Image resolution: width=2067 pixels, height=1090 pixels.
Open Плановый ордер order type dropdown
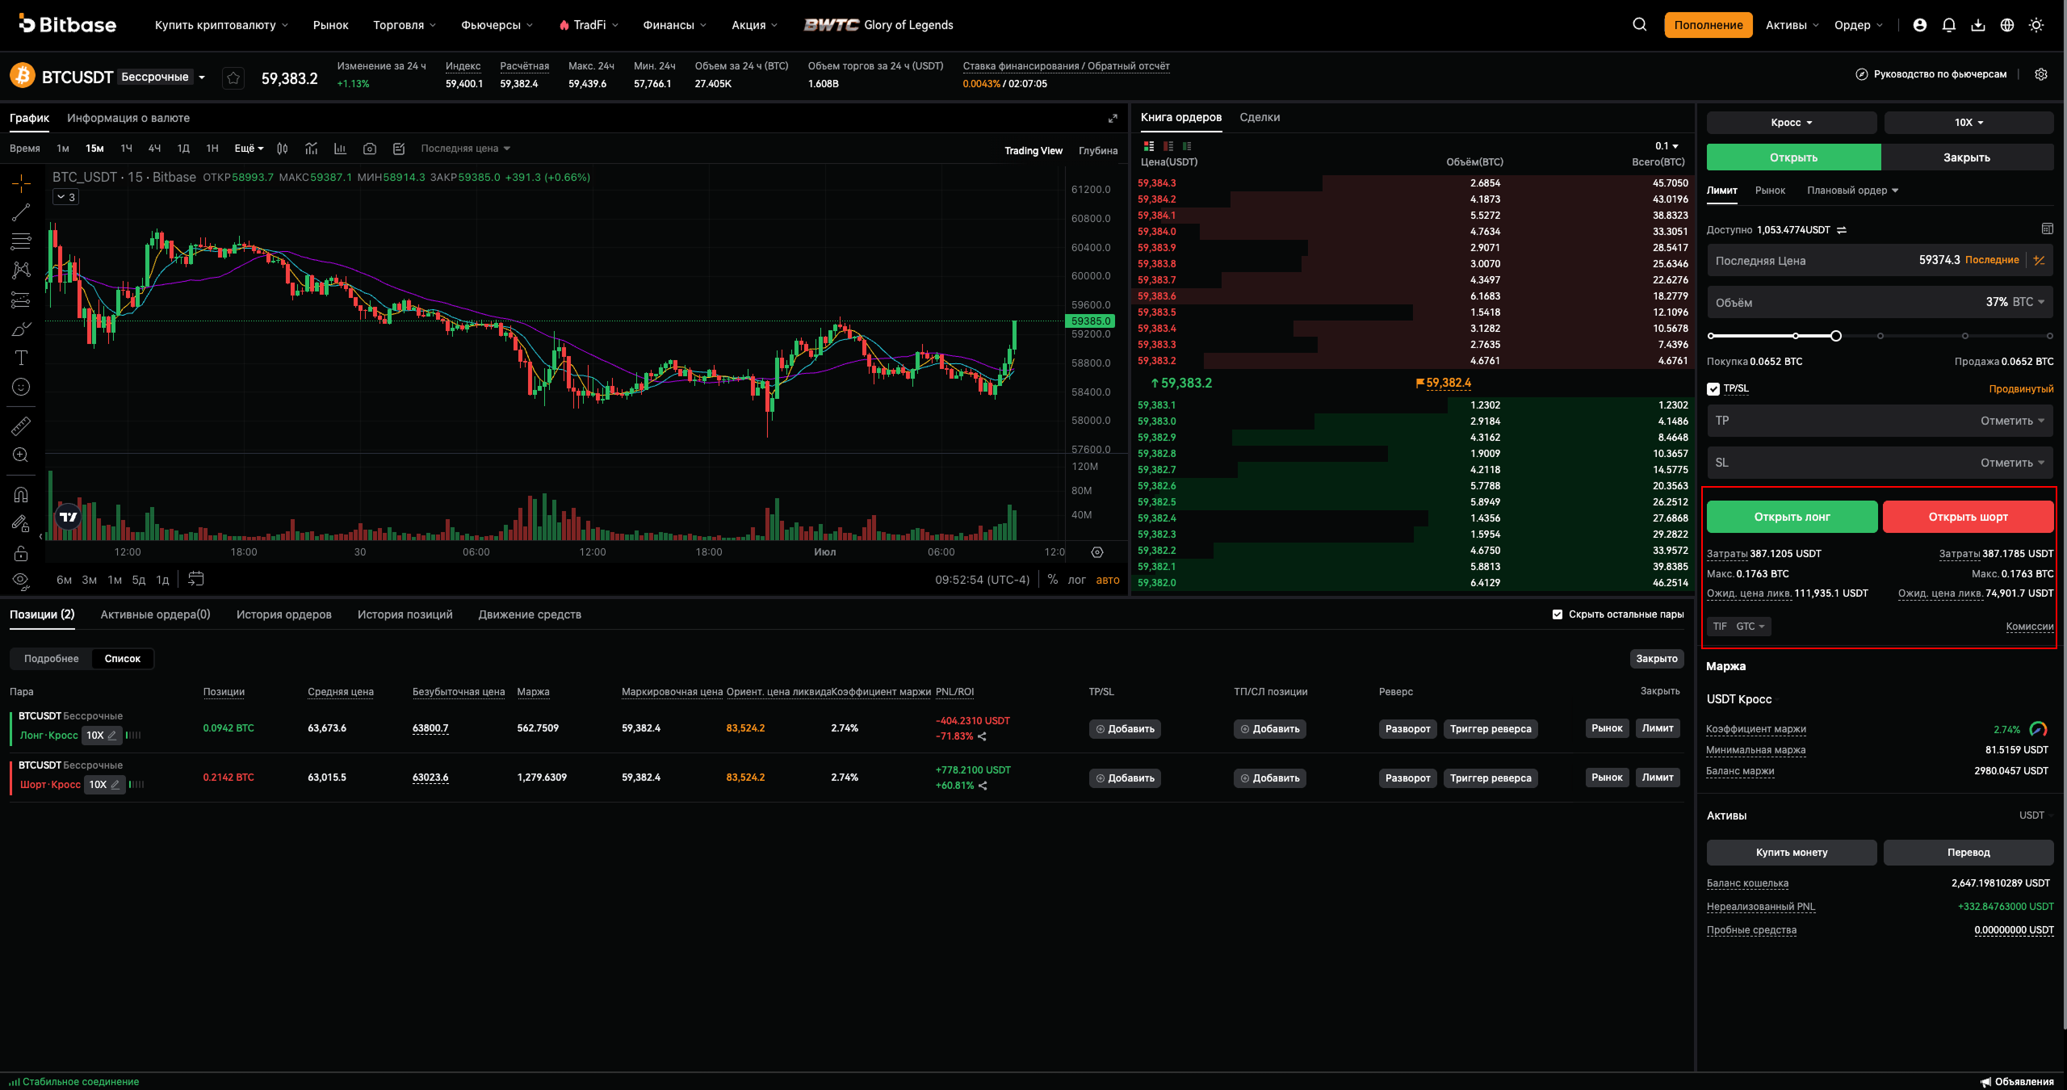pos(1852,191)
